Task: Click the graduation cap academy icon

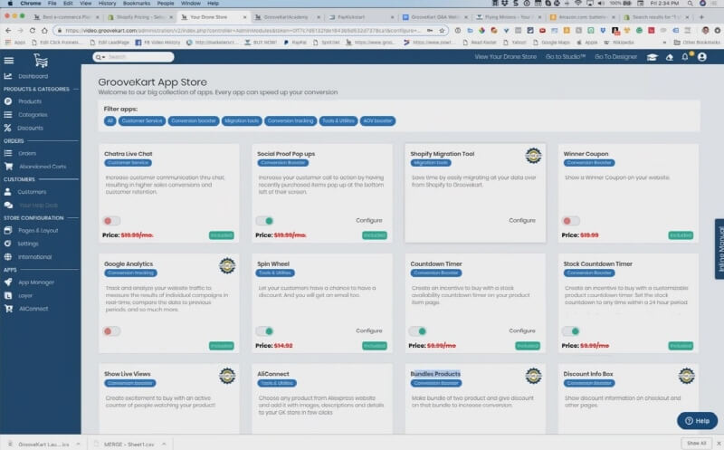Action: click(652, 57)
